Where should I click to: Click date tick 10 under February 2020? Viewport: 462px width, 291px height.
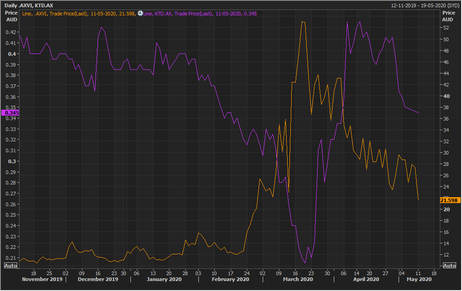[x=214, y=273]
